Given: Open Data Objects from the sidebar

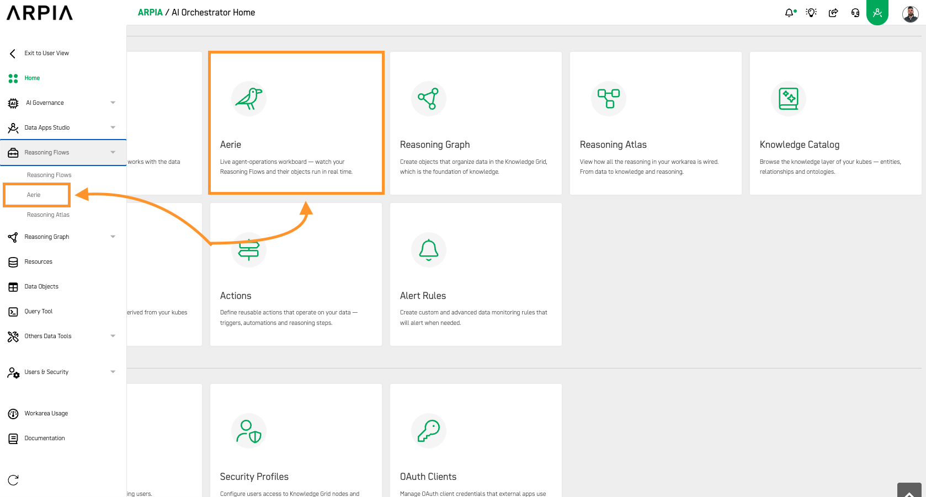Looking at the screenshot, I should click(41, 286).
